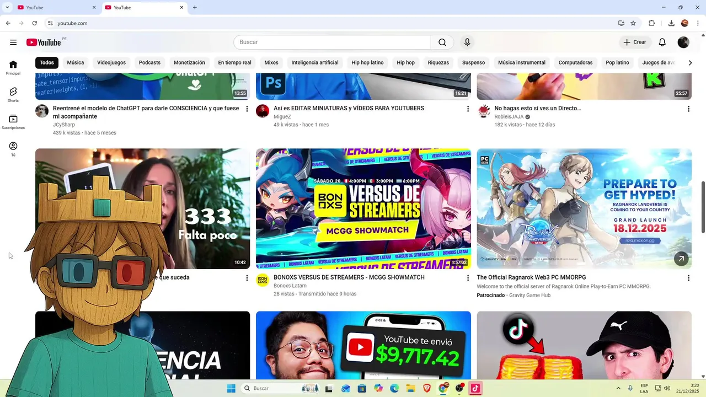Open the YouTube account avatar menu

click(683, 42)
